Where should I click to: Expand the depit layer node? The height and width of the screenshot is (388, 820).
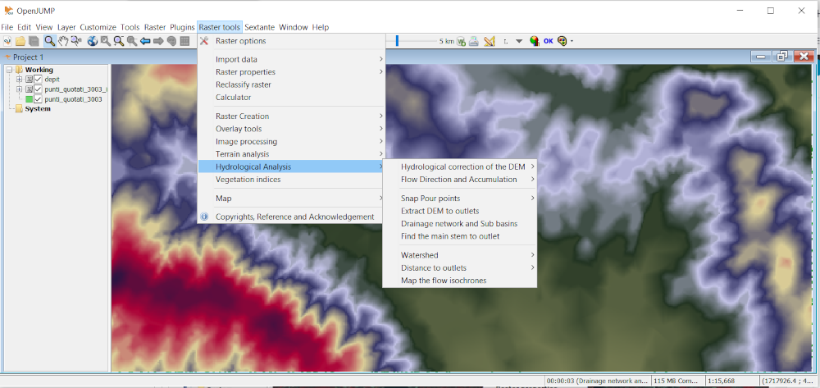[x=20, y=80]
